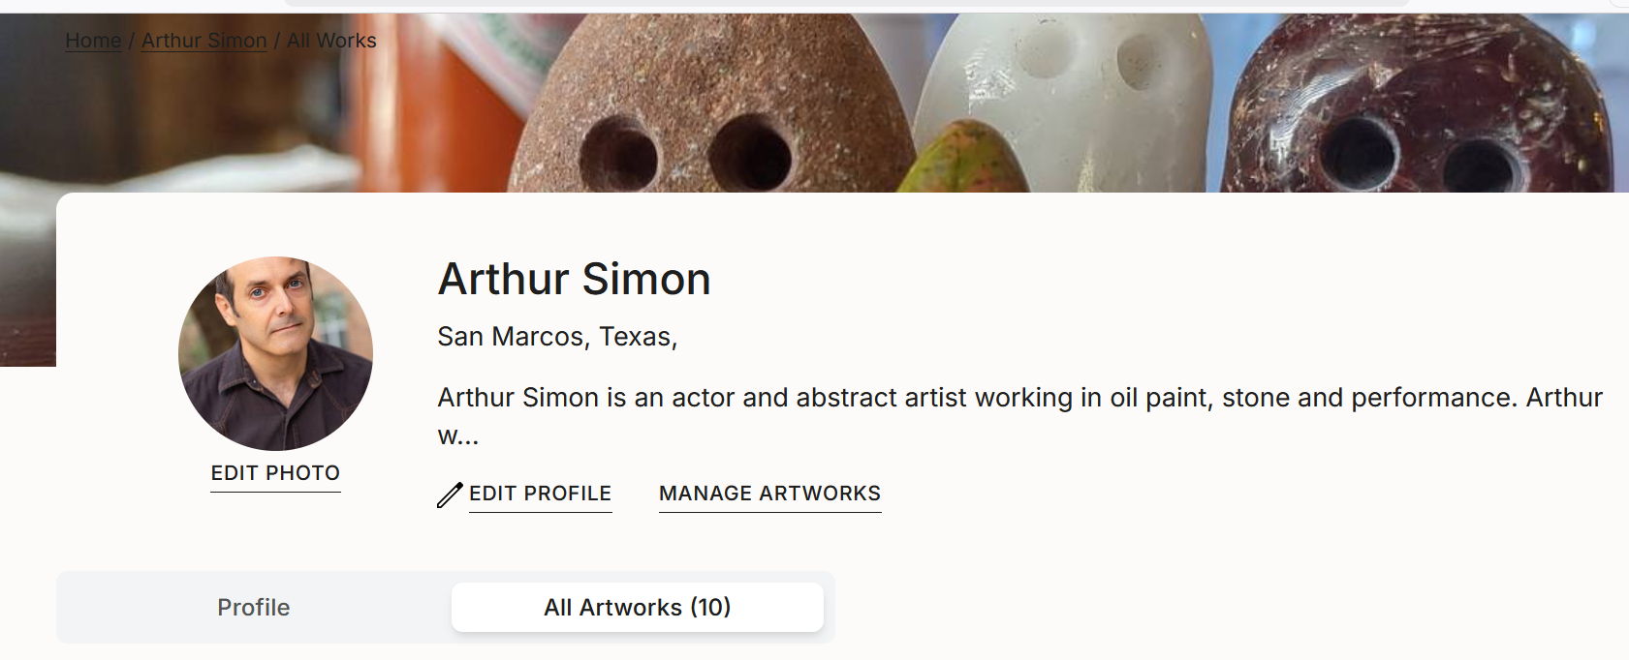Click the San Marcos, Texas location text
1629x660 pixels.
[x=558, y=337]
